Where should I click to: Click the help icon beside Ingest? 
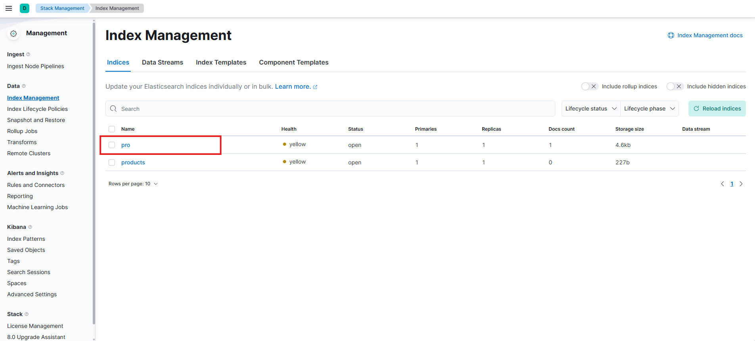[x=28, y=54]
